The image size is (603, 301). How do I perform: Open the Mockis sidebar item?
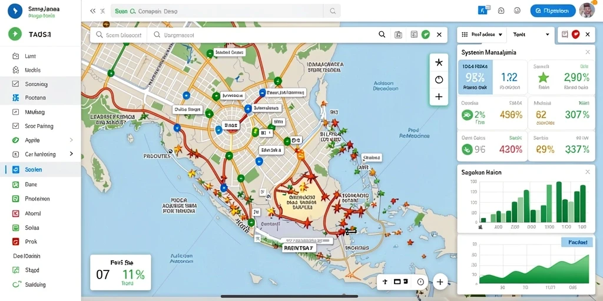pos(41,71)
